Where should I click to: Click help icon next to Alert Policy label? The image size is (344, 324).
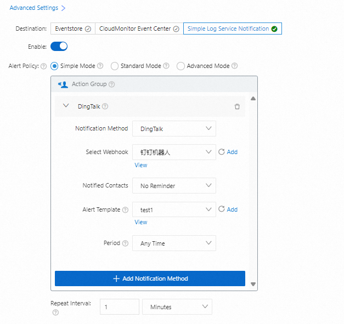[44, 66]
